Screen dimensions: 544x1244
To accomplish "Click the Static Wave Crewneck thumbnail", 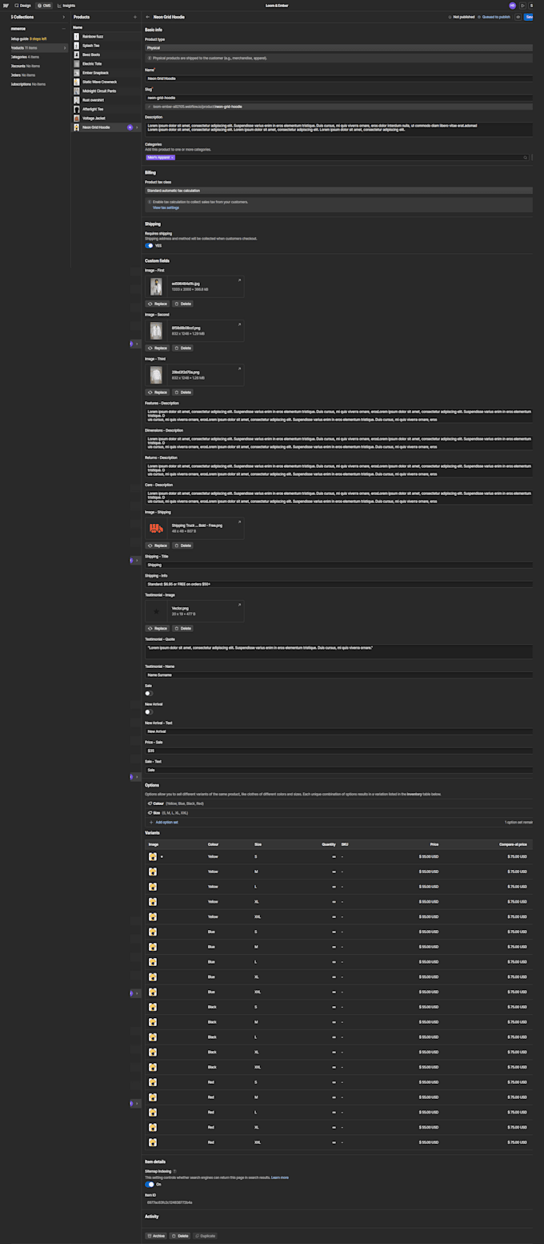I will 77,82.
